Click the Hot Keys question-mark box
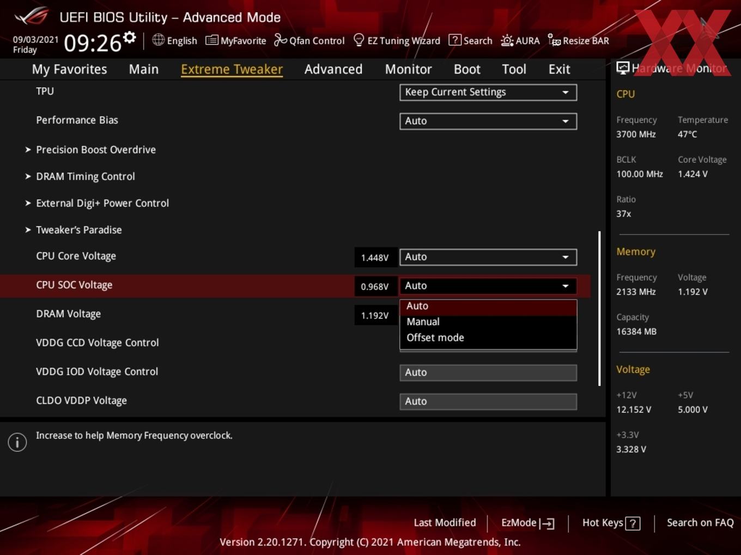Viewport: 741px width, 555px height. 633,523
